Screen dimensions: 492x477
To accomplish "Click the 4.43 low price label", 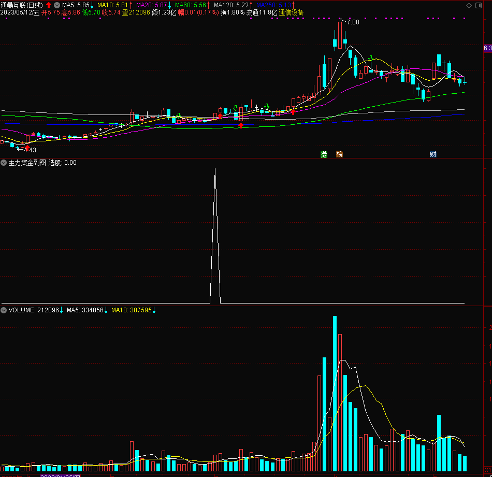I will [30, 150].
